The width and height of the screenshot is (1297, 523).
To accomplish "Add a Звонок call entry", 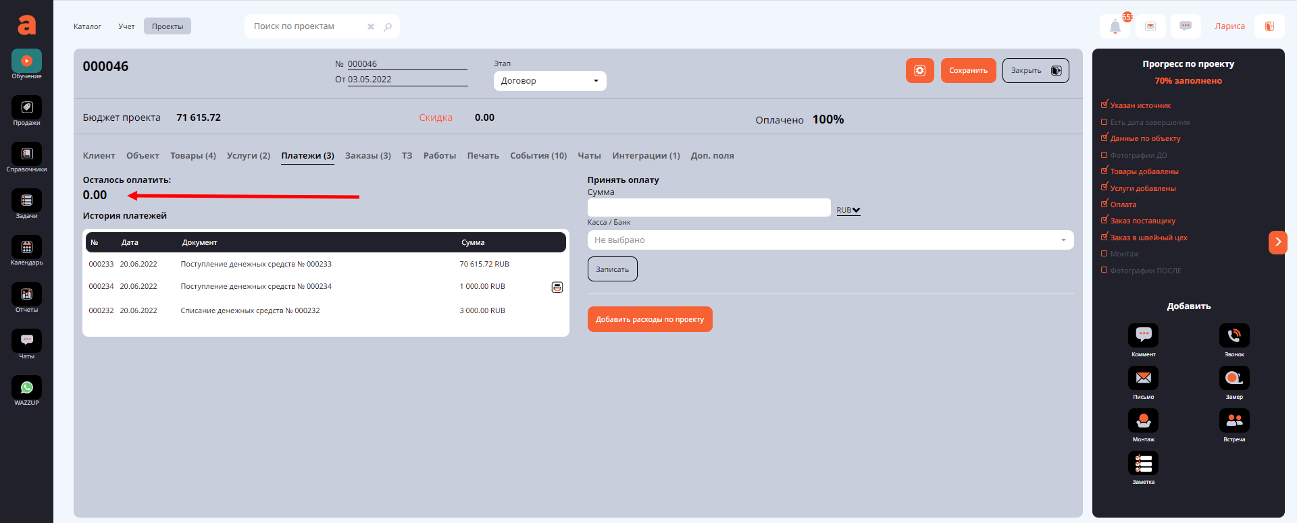I will coord(1234,336).
